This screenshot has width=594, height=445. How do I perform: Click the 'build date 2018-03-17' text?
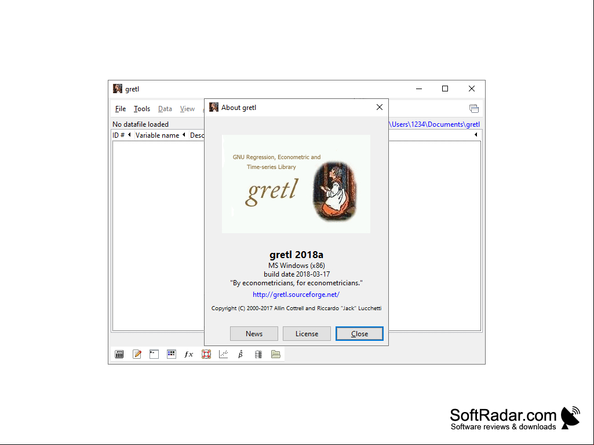(297, 274)
